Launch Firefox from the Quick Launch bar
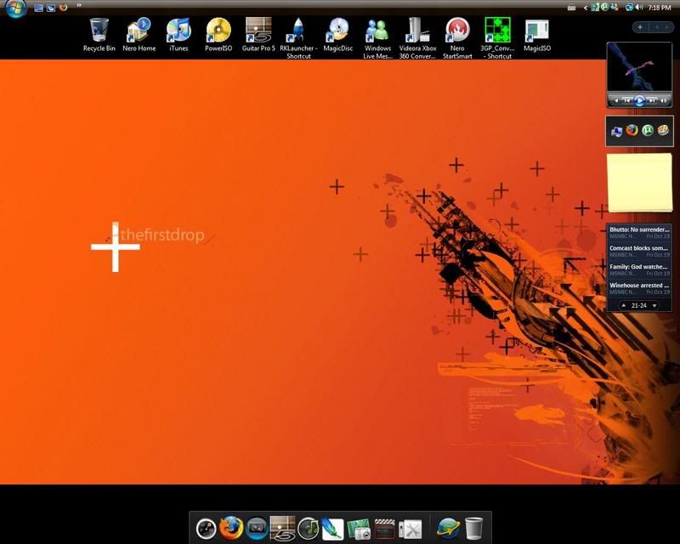The height and width of the screenshot is (544, 680). 63,8
